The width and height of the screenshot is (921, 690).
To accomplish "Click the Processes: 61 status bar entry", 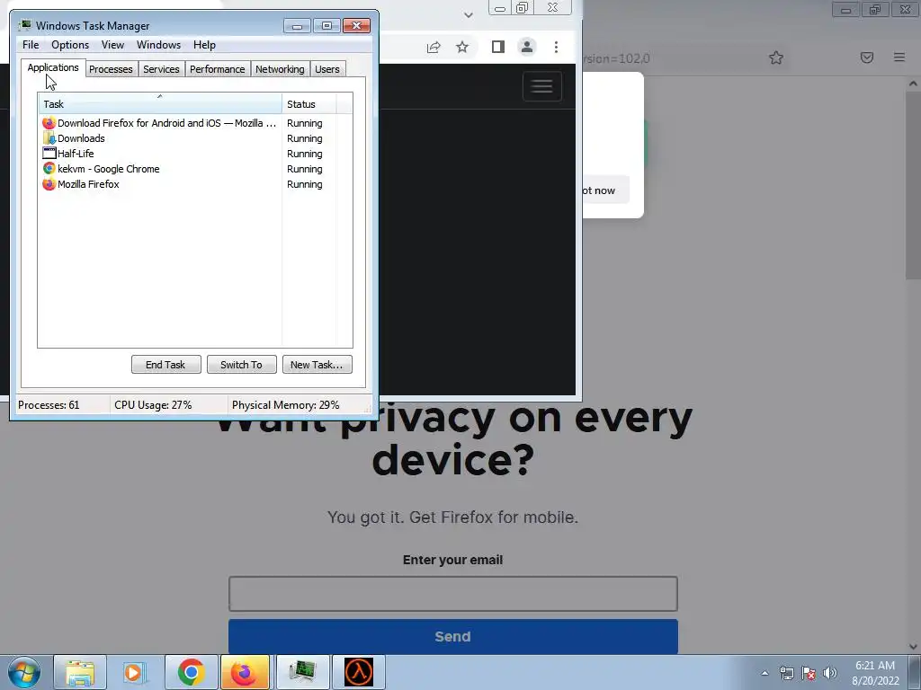I will (49, 405).
